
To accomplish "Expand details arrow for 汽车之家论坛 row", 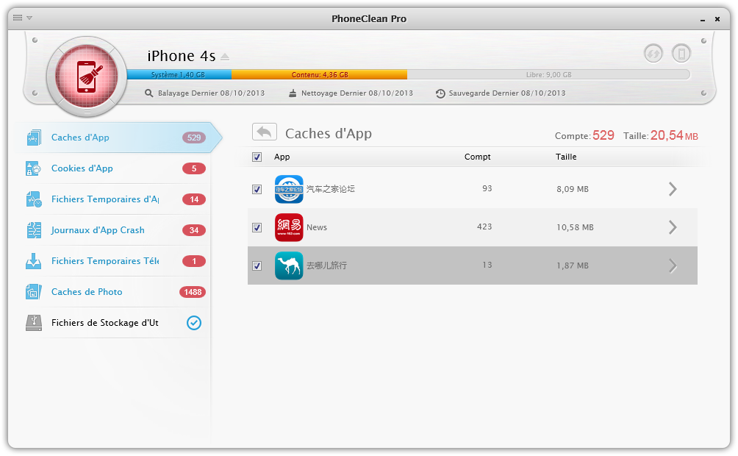I will [673, 189].
